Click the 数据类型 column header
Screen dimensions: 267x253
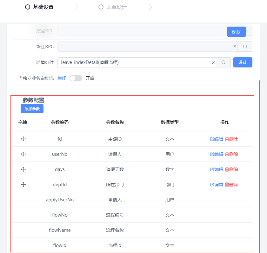(x=170, y=122)
